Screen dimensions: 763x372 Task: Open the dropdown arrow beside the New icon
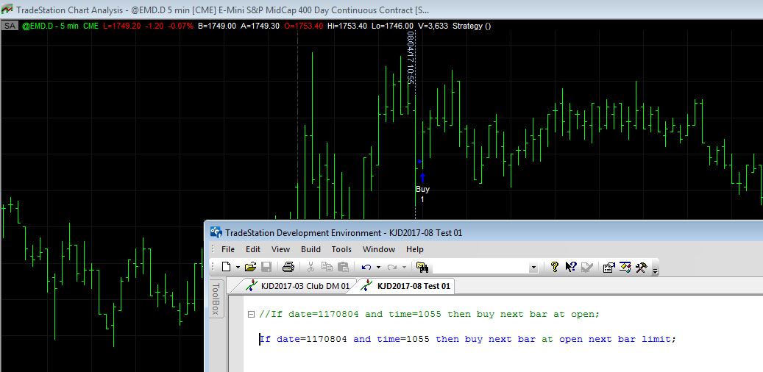click(x=238, y=267)
